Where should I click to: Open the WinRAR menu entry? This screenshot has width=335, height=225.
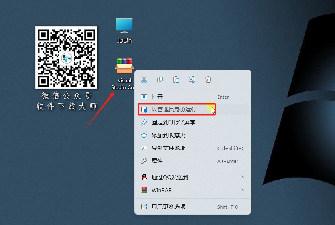193,190
